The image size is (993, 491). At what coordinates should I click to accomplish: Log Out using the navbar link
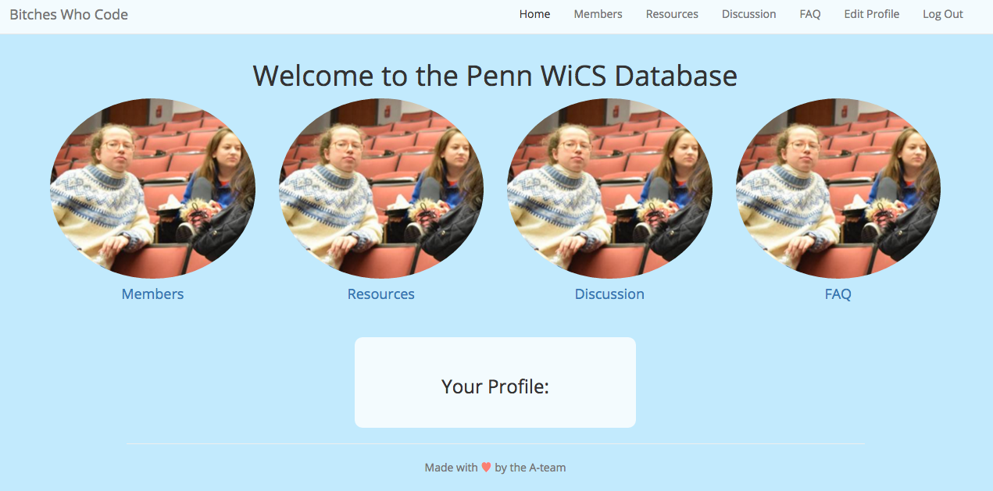(x=942, y=14)
